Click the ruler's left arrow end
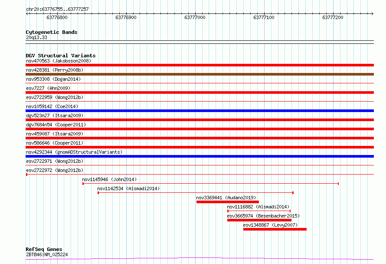The width and height of the screenshot is (386, 264). click(27, 14)
